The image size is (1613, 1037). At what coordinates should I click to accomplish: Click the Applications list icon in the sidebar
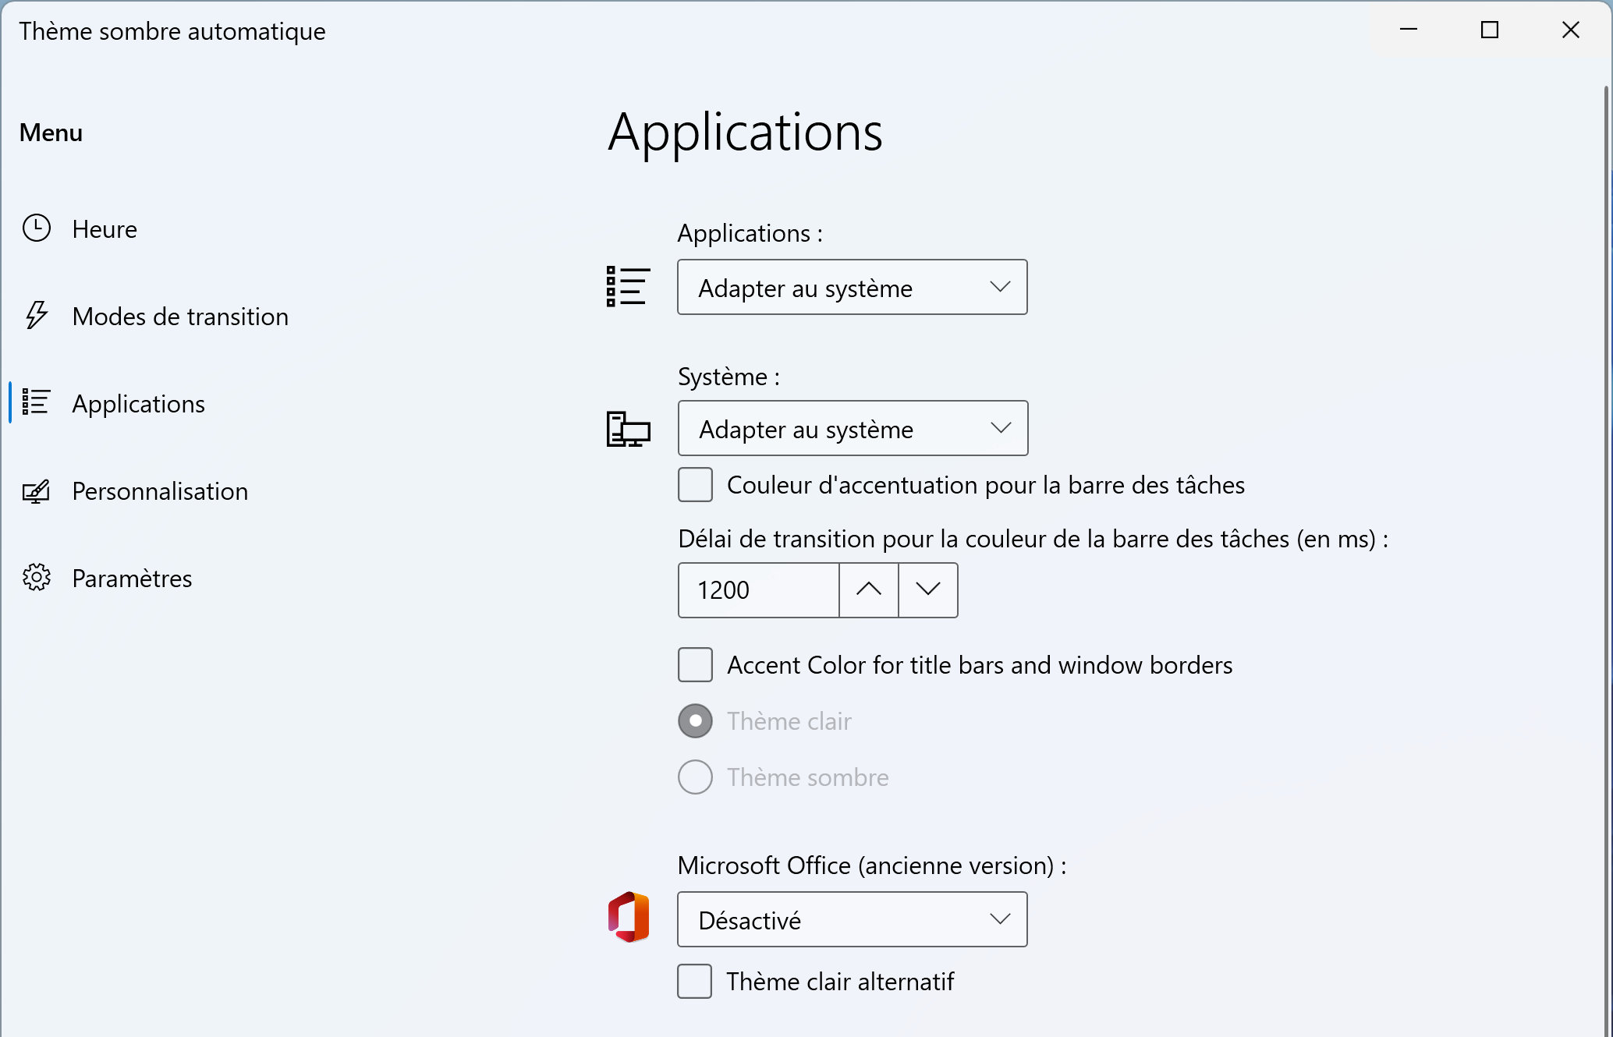coord(37,402)
